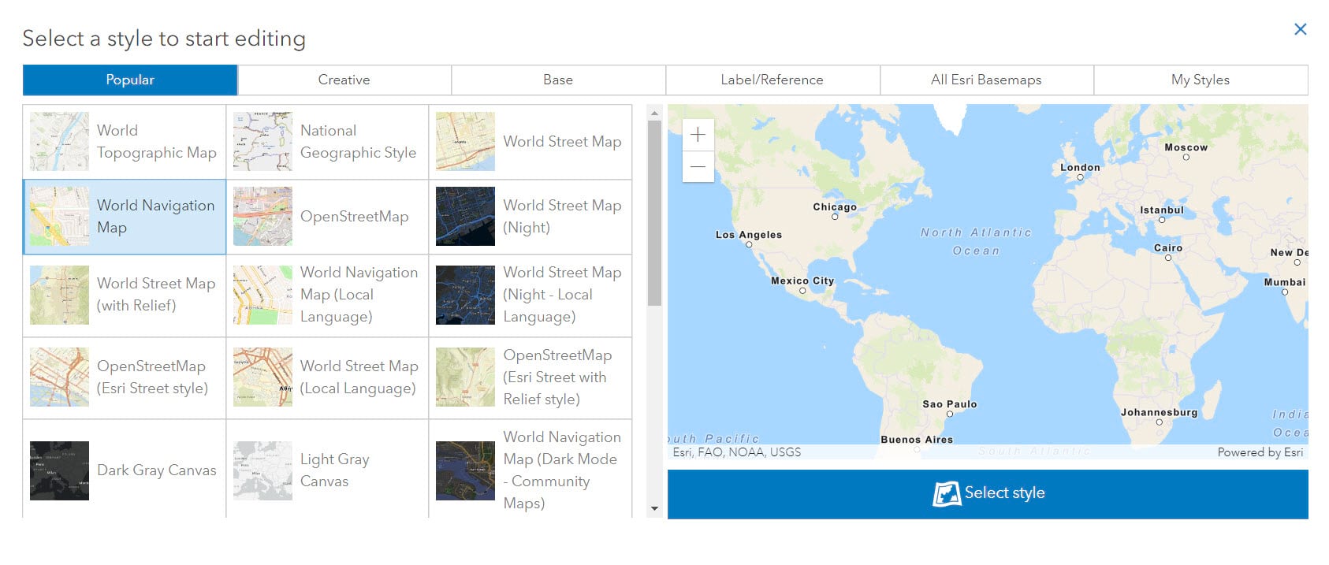The height and width of the screenshot is (565, 1329).
Task: Click the style list scrollbar thumb
Action: [x=654, y=213]
